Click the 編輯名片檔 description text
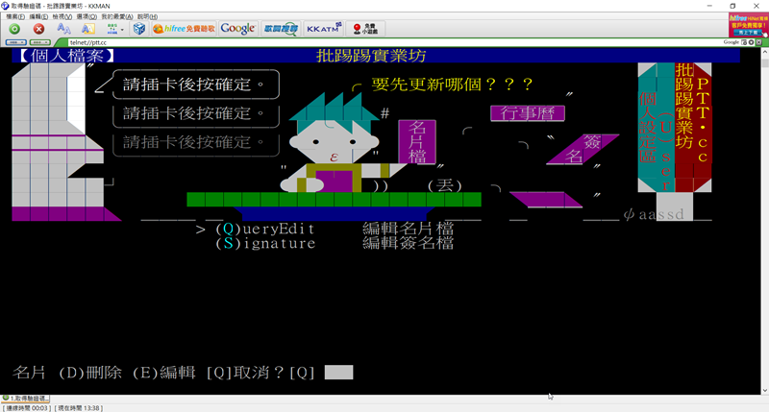769x412 pixels. pyautogui.click(x=408, y=229)
